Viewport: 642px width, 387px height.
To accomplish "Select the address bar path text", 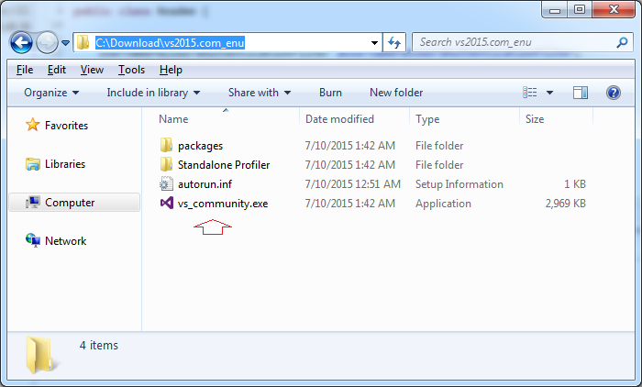I will coord(170,42).
